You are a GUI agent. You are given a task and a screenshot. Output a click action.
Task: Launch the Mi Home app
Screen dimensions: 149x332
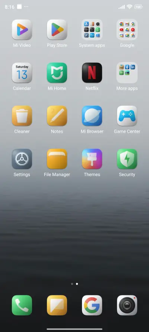pyautogui.click(x=57, y=72)
